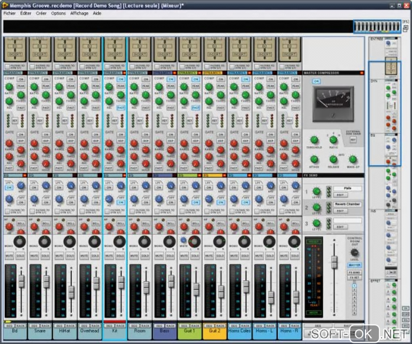The width and height of the screenshot is (412, 344).
Task: Click the master volume fader handle
Action: click(334, 262)
